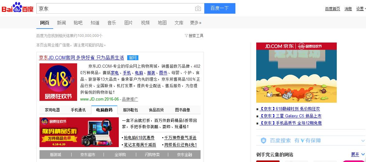
Task: Select the 手机通讯 category tab
Action: click(x=78, y=110)
